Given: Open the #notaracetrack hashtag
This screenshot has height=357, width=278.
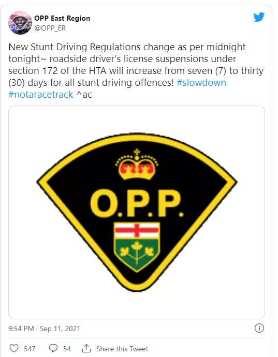Looking at the screenshot, I should coord(41,95).
